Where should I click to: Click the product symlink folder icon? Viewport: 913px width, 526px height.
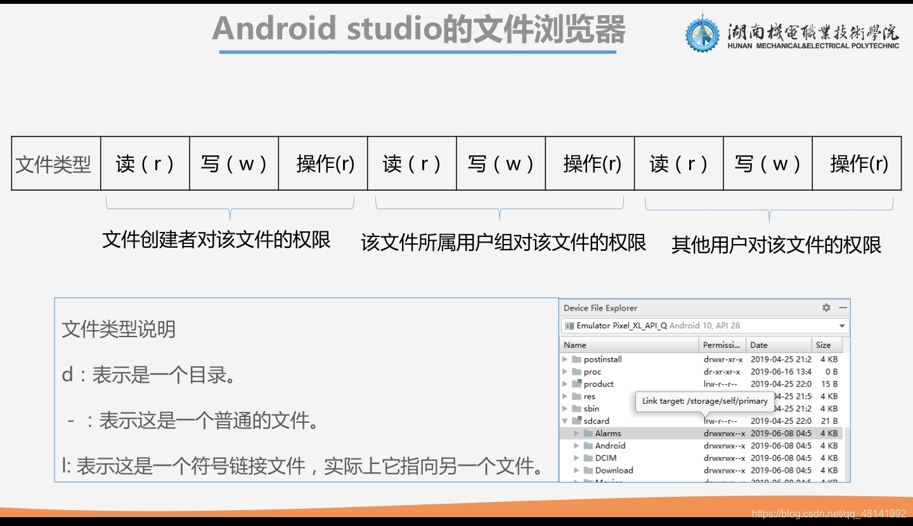(576, 384)
